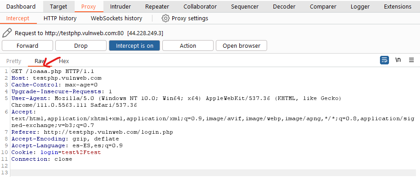Switch to the Target tab
The height and width of the screenshot is (177, 420).
pyautogui.click(x=58, y=6)
